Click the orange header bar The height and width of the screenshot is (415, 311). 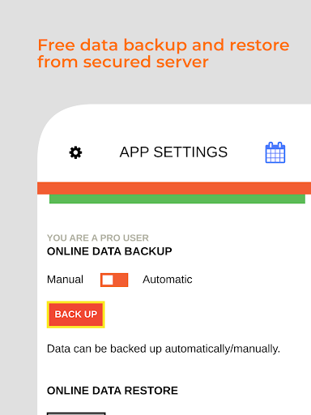[x=174, y=188]
